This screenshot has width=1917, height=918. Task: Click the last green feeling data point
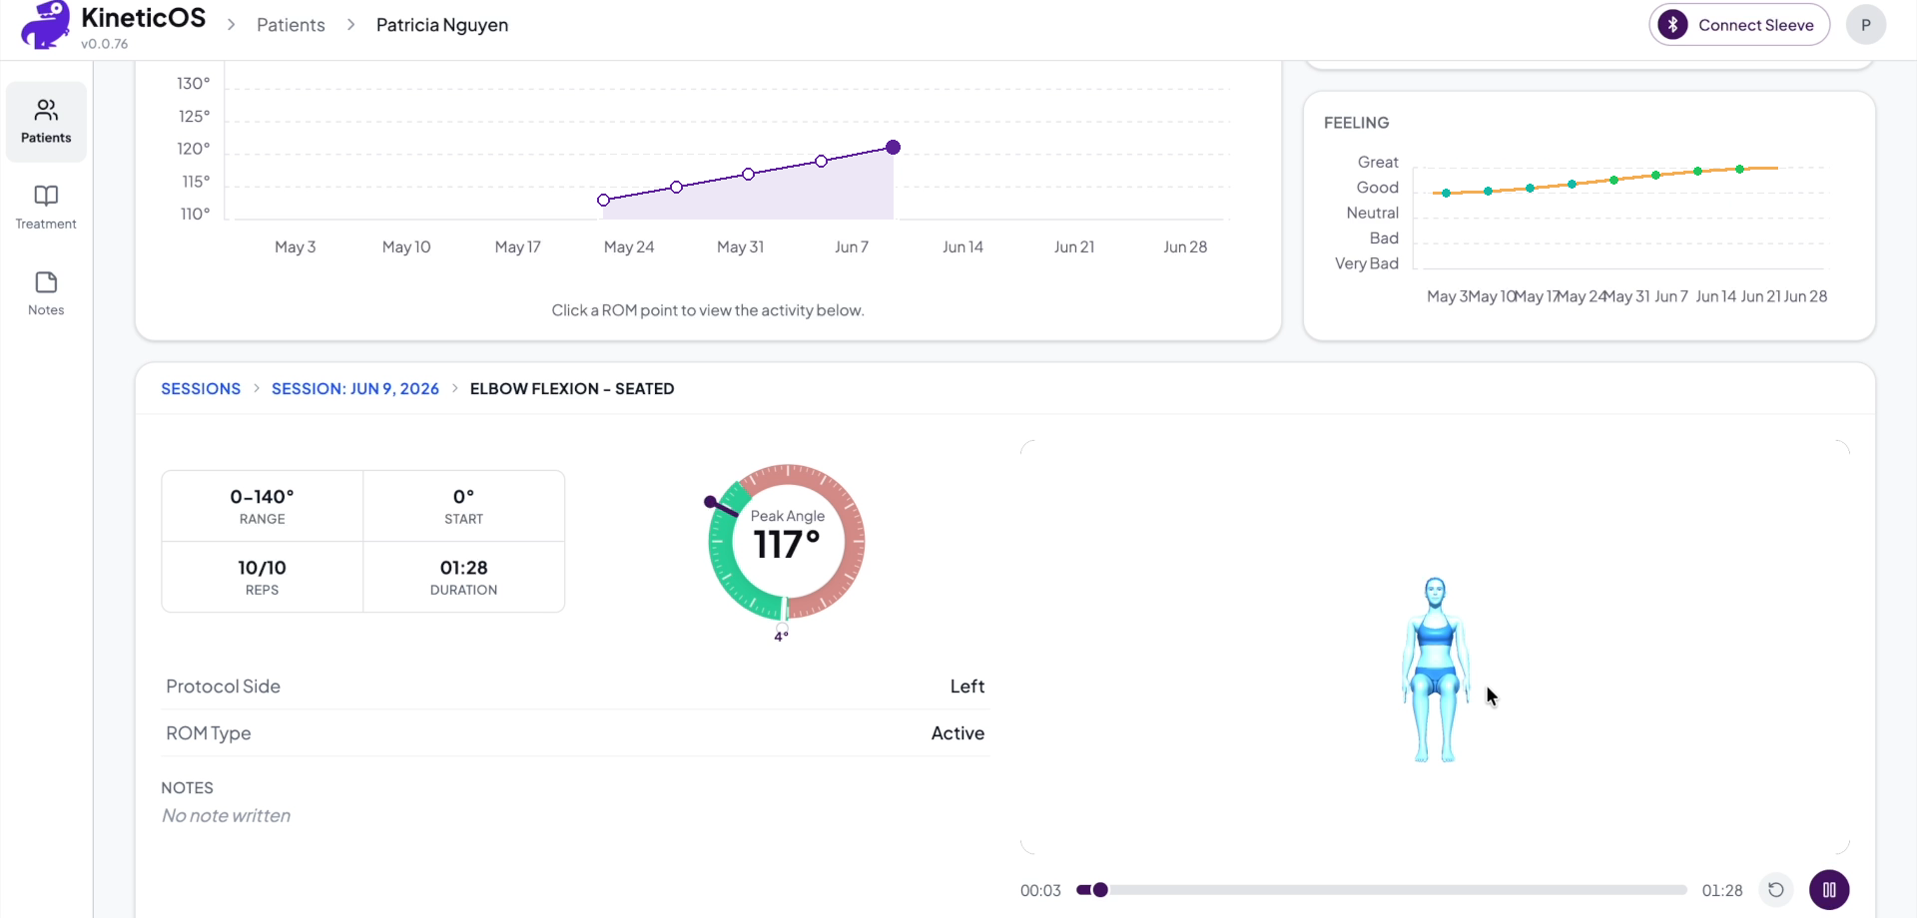tap(1740, 170)
